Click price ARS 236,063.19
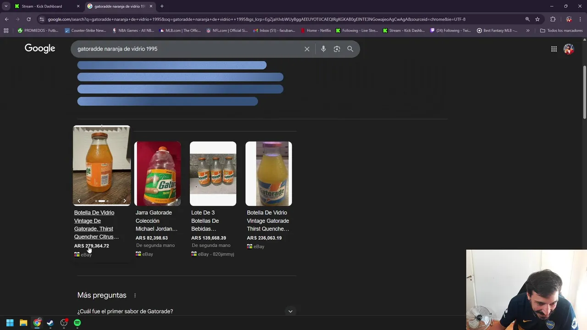 [x=264, y=238]
